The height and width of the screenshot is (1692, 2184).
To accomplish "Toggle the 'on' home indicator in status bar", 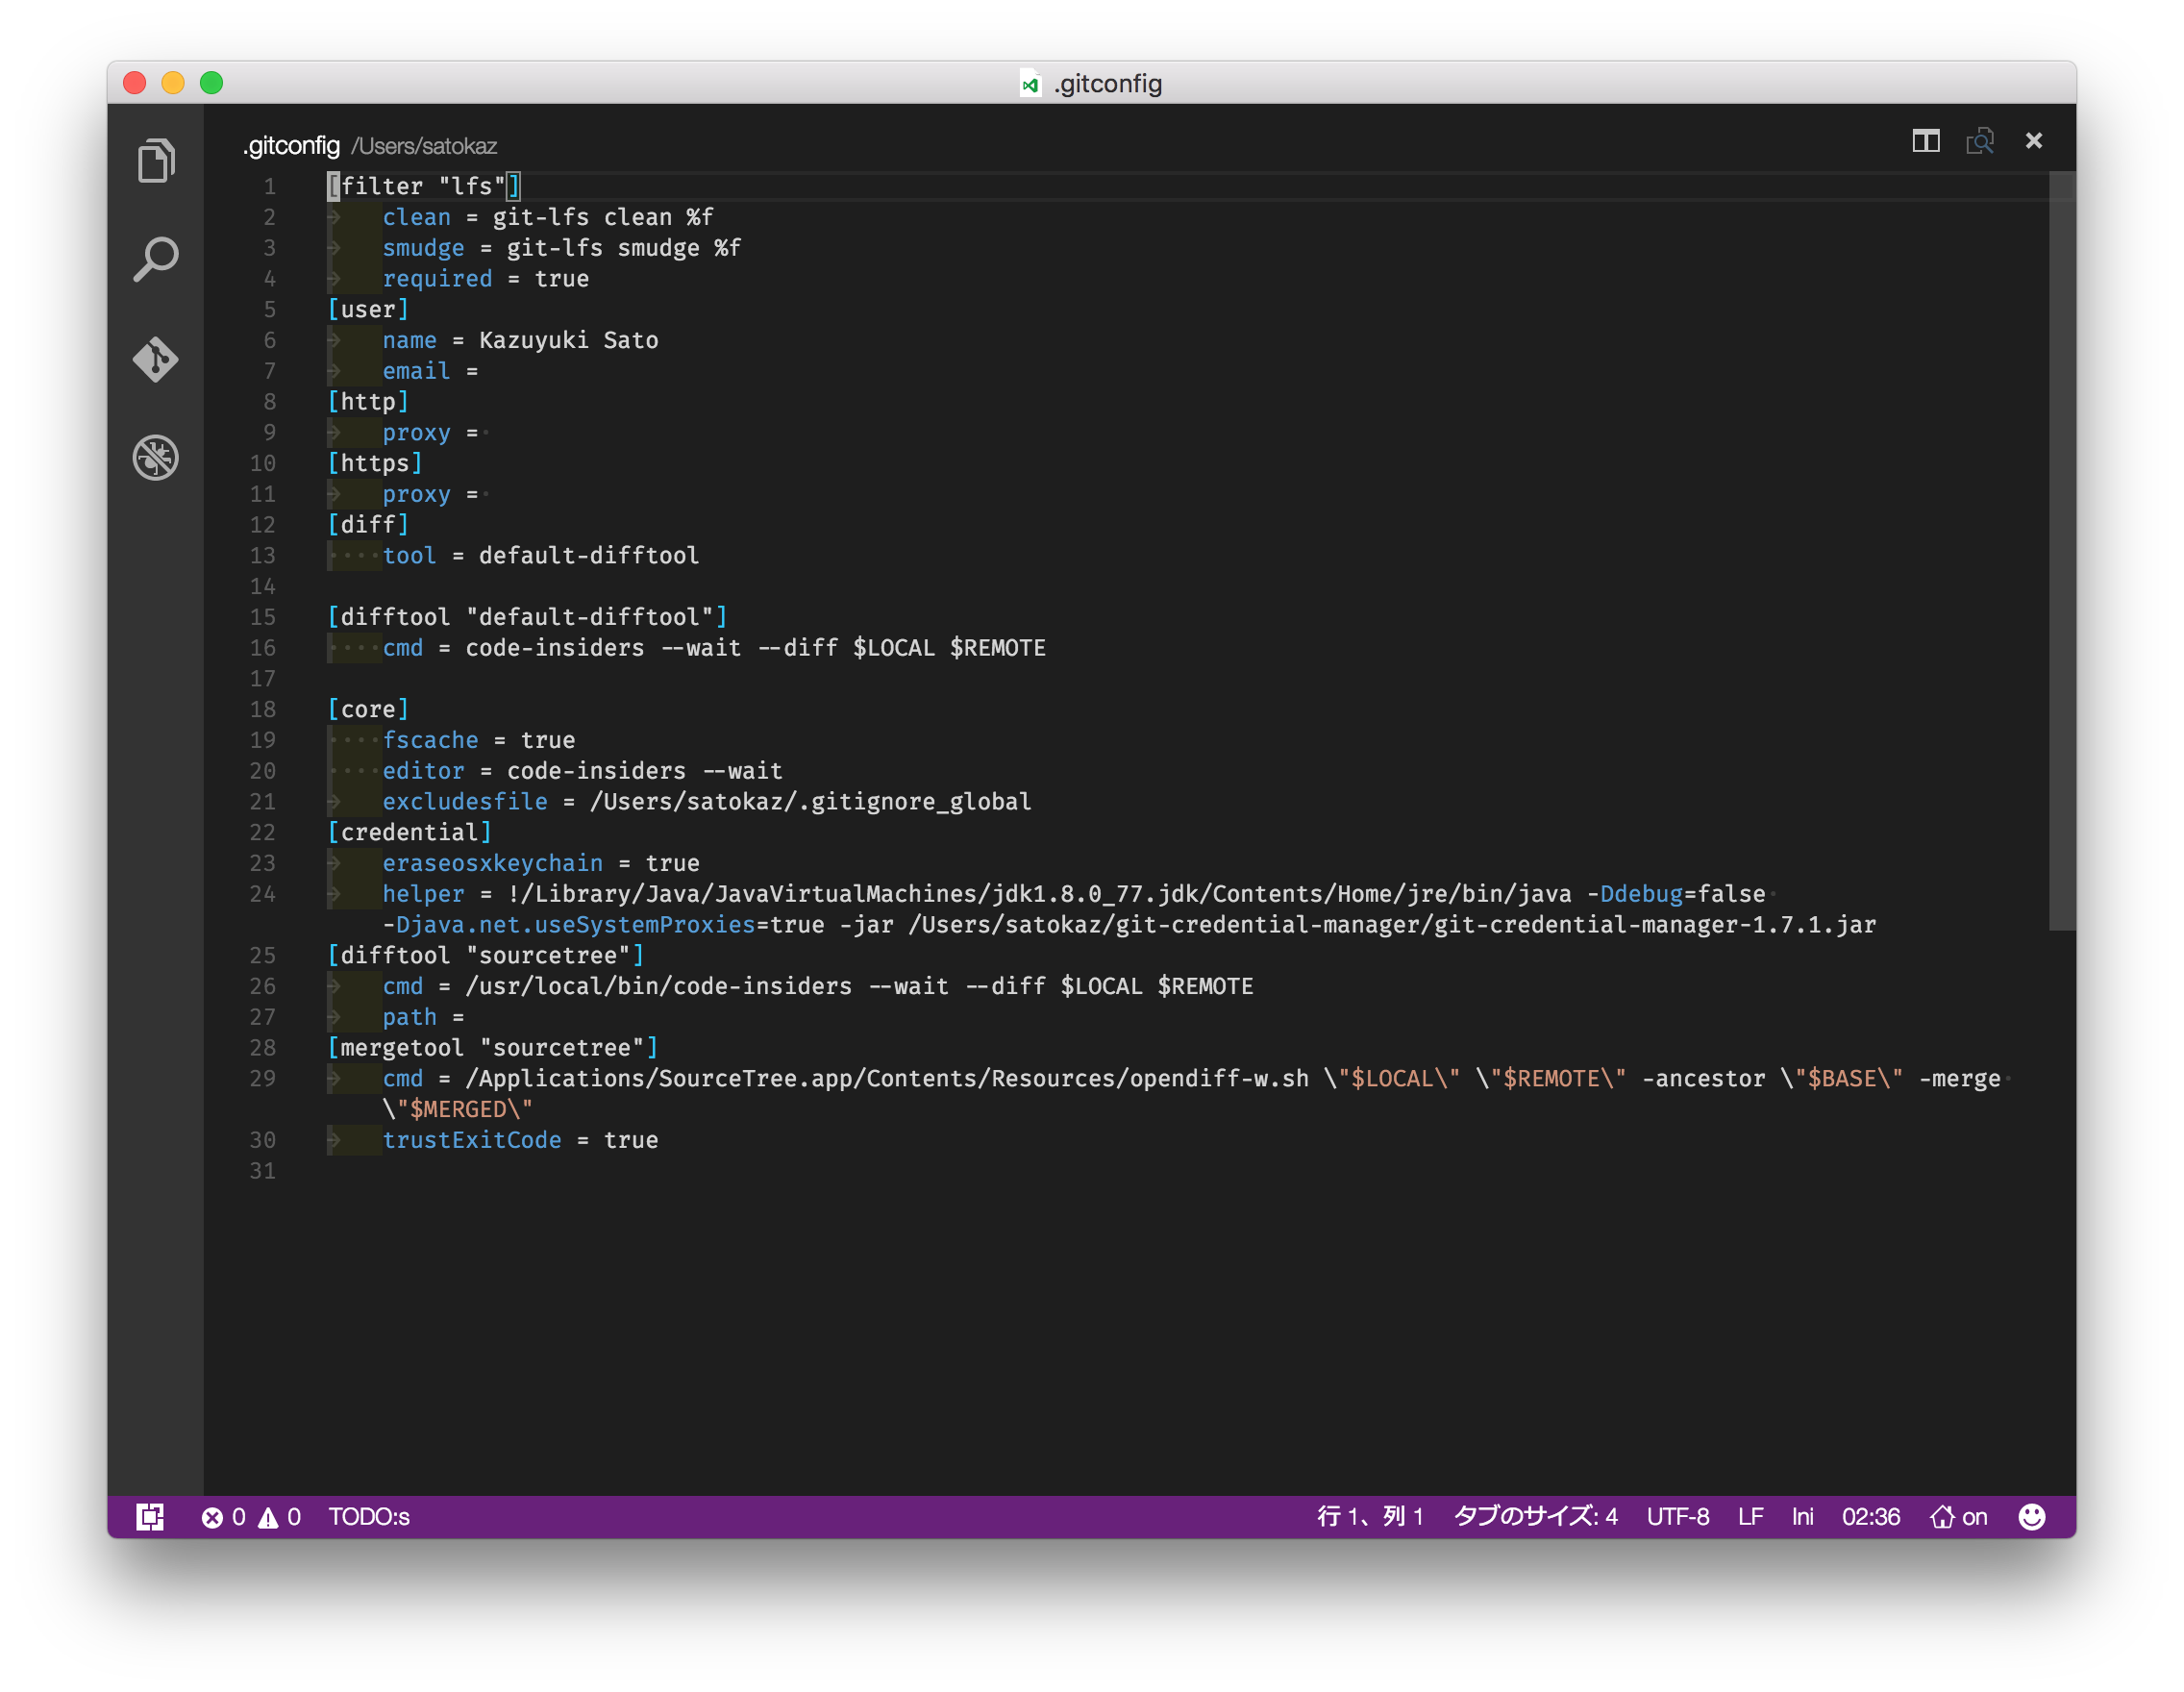I will (1958, 1517).
